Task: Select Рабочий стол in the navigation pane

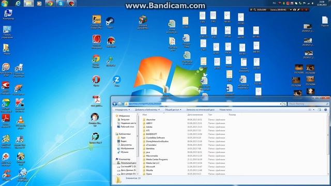Action: point(126,127)
